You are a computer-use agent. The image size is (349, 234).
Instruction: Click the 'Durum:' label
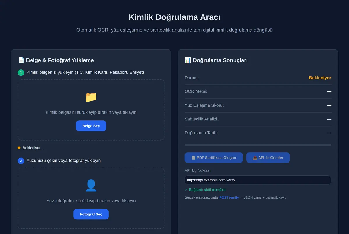click(x=192, y=78)
